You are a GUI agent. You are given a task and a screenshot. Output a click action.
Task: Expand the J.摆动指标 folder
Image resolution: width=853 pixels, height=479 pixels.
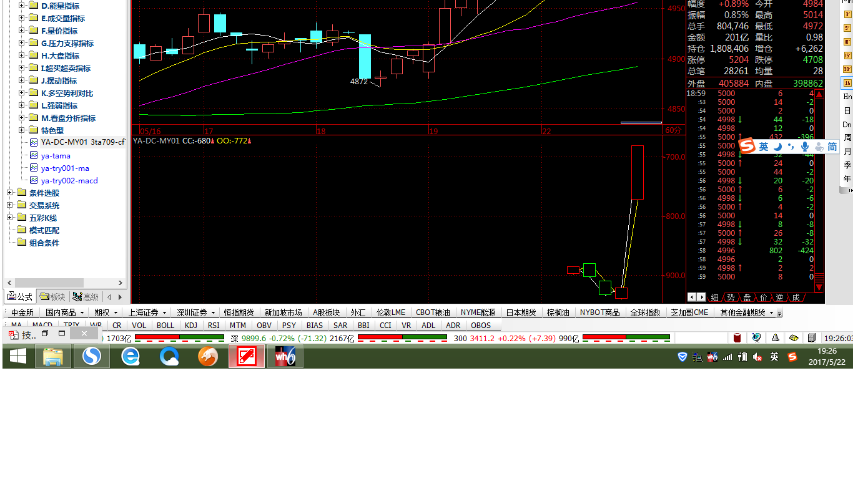21,80
